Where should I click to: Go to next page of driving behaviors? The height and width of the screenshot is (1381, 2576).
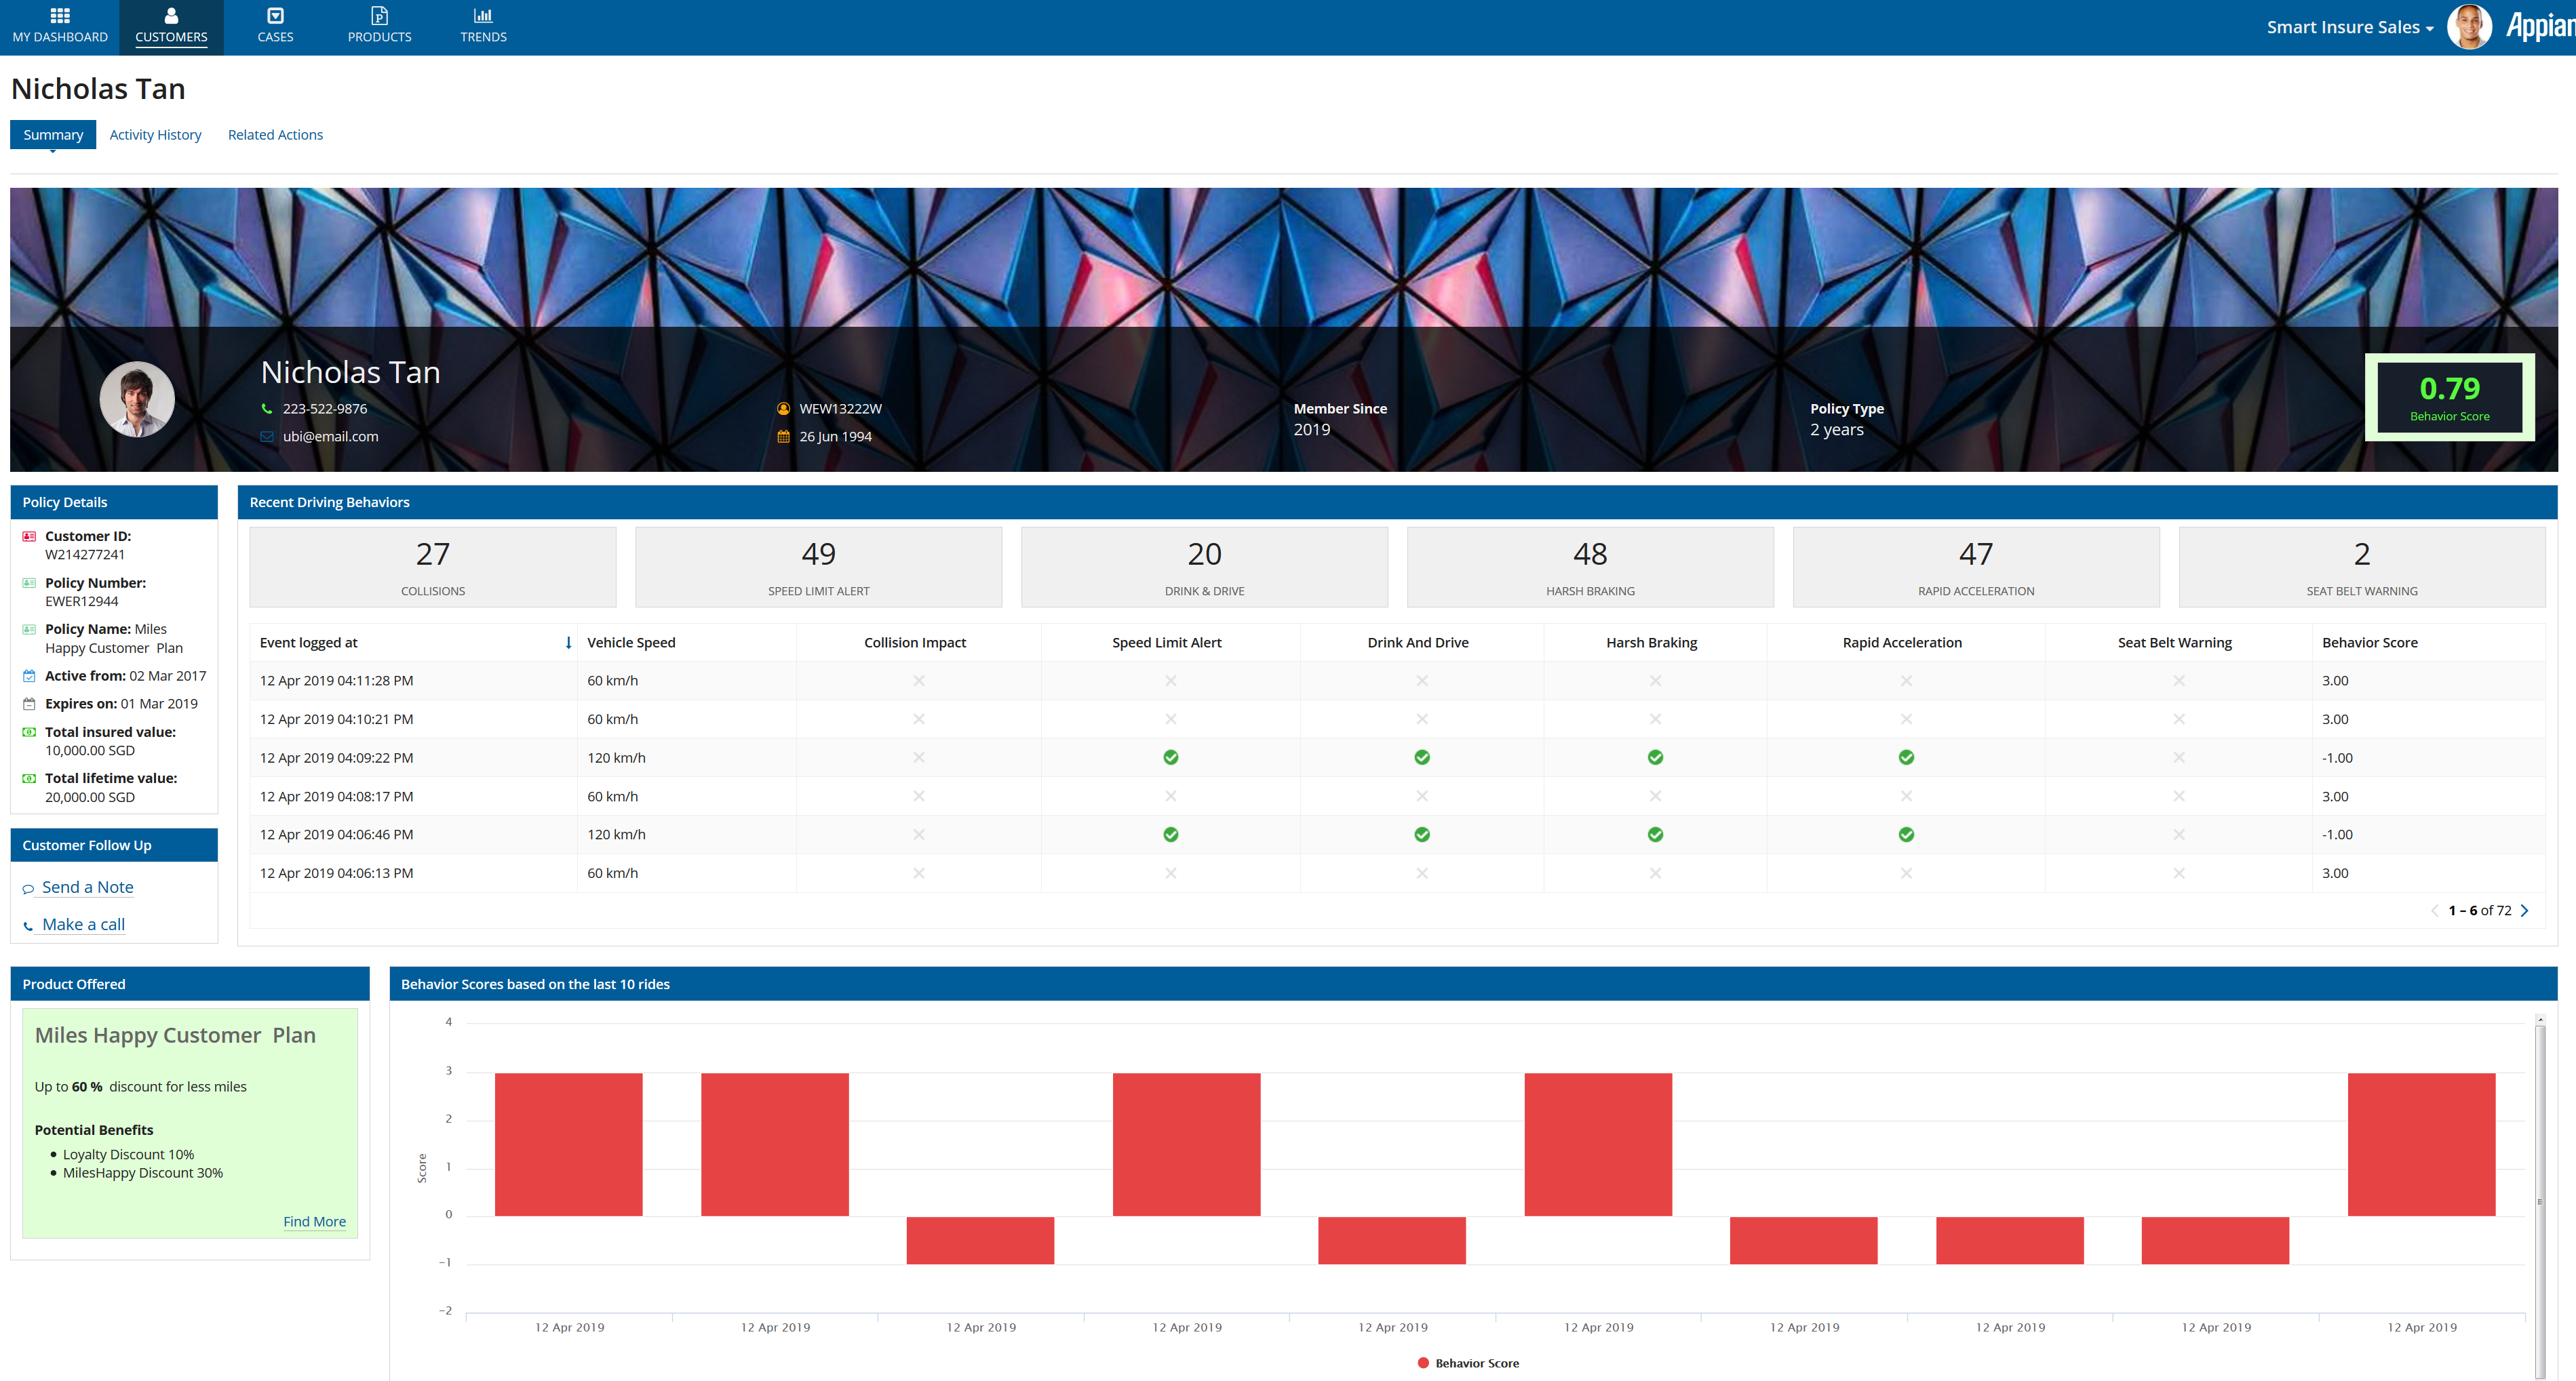(x=2524, y=910)
